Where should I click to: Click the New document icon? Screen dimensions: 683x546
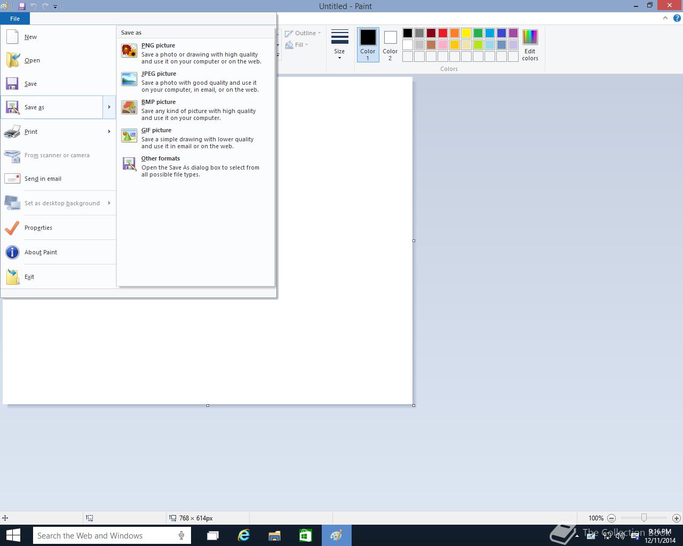click(12, 37)
